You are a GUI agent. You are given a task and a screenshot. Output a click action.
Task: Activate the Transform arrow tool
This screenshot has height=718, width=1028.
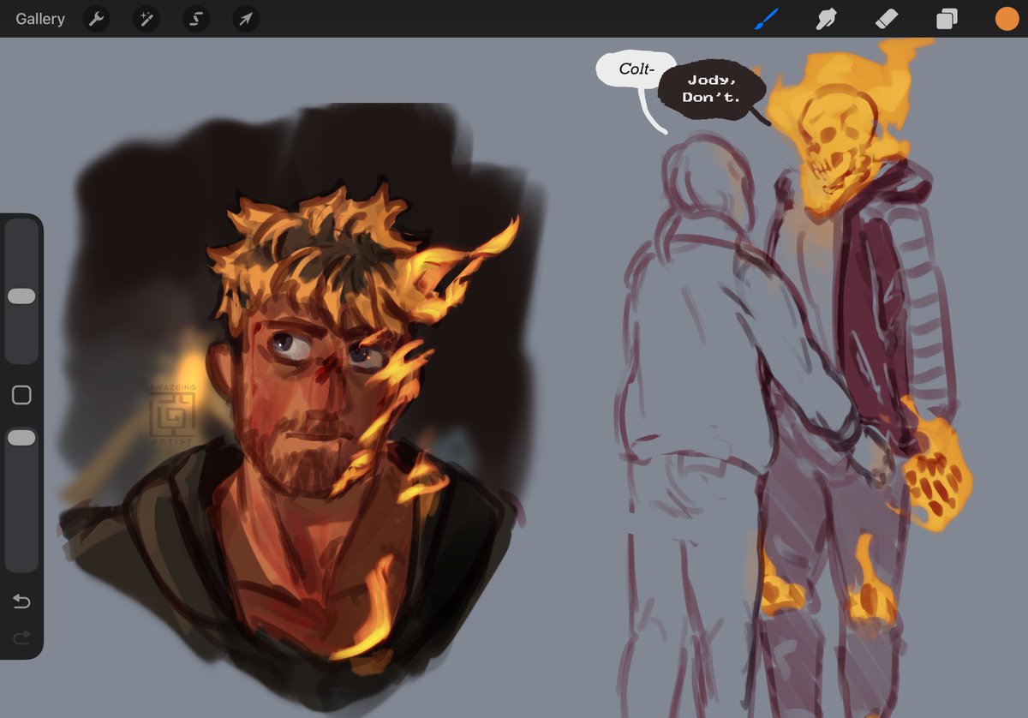pyautogui.click(x=246, y=19)
